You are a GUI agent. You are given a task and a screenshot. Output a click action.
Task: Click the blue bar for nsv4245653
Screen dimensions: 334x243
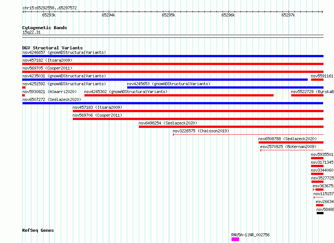tap(225, 87)
